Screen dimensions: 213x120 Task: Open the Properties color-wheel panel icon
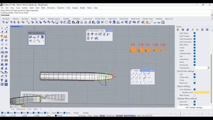178,30
